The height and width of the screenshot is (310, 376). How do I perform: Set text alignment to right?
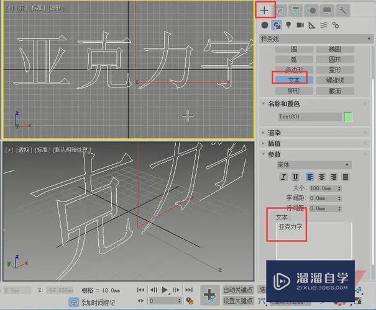pyautogui.click(x=333, y=177)
